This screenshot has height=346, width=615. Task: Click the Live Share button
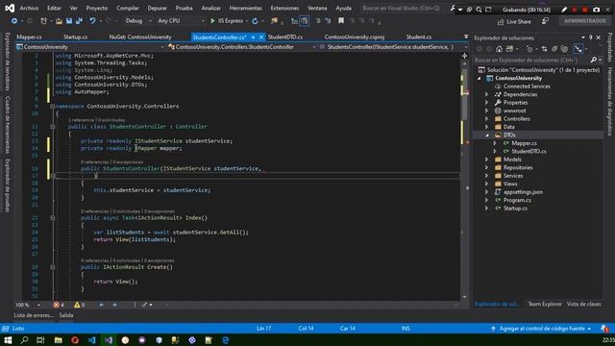[514, 21]
